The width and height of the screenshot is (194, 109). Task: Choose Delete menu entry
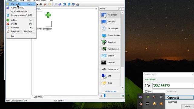click(21, 24)
